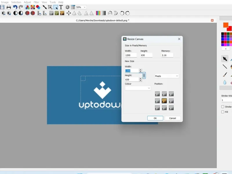Select the highlighted center canvas position
232x174 pixels.
[x=164, y=101]
